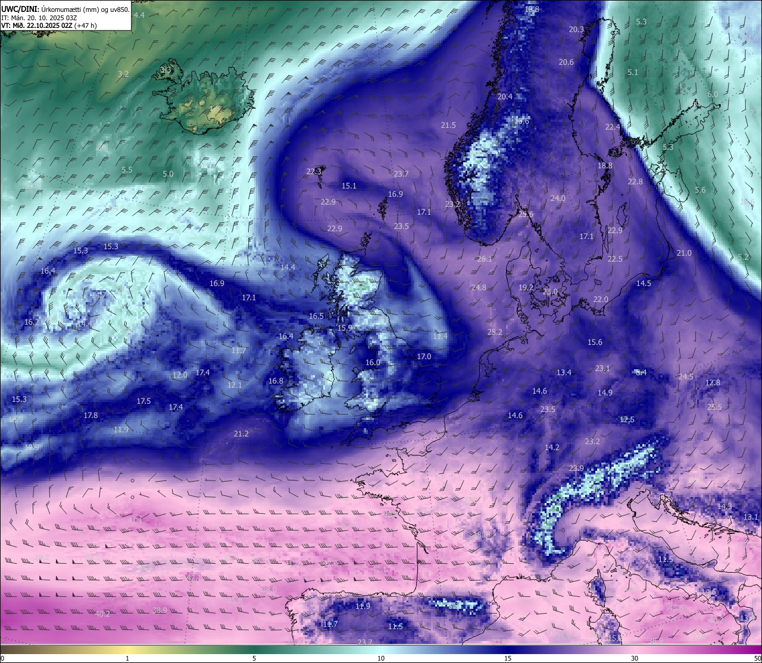Click the 13.4 value over Germany
Screen dimensions: 762x663
coord(564,372)
